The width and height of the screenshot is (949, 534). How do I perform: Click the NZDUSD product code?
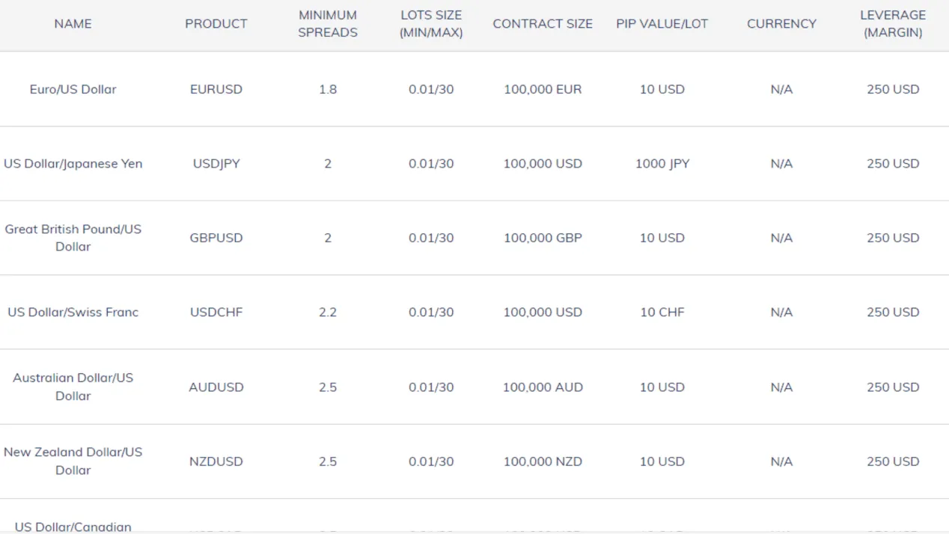pyautogui.click(x=216, y=461)
